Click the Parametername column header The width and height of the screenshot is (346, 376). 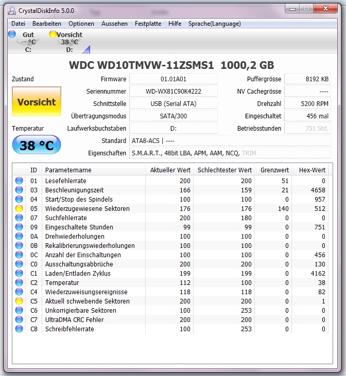[94, 170]
